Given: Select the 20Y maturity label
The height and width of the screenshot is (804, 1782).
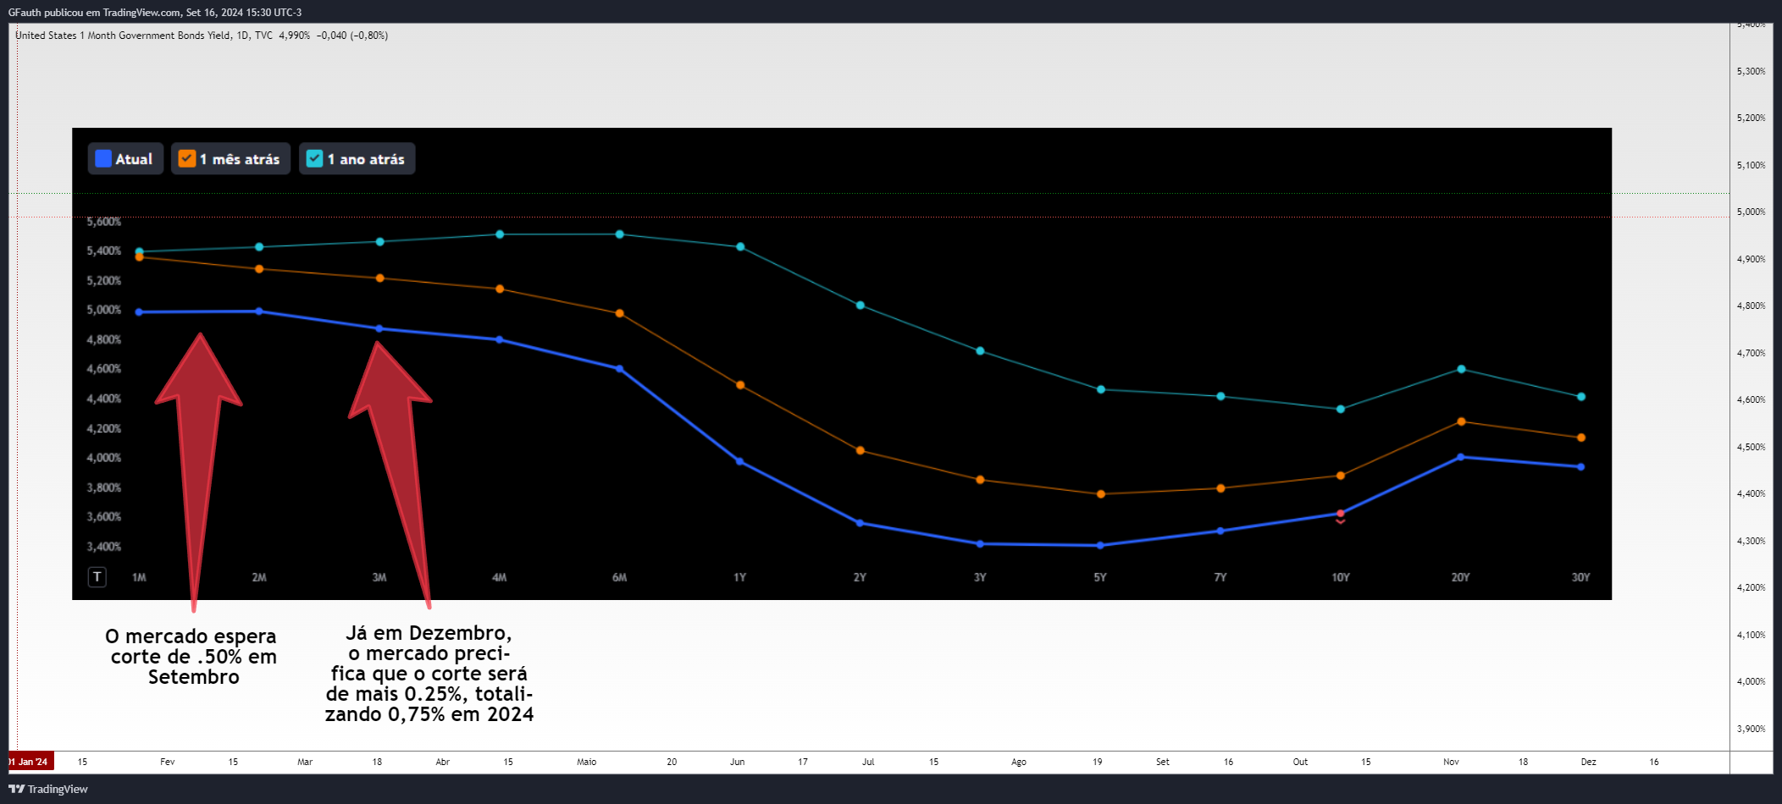Looking at the screenshot, I should [x=1461, y=577].
